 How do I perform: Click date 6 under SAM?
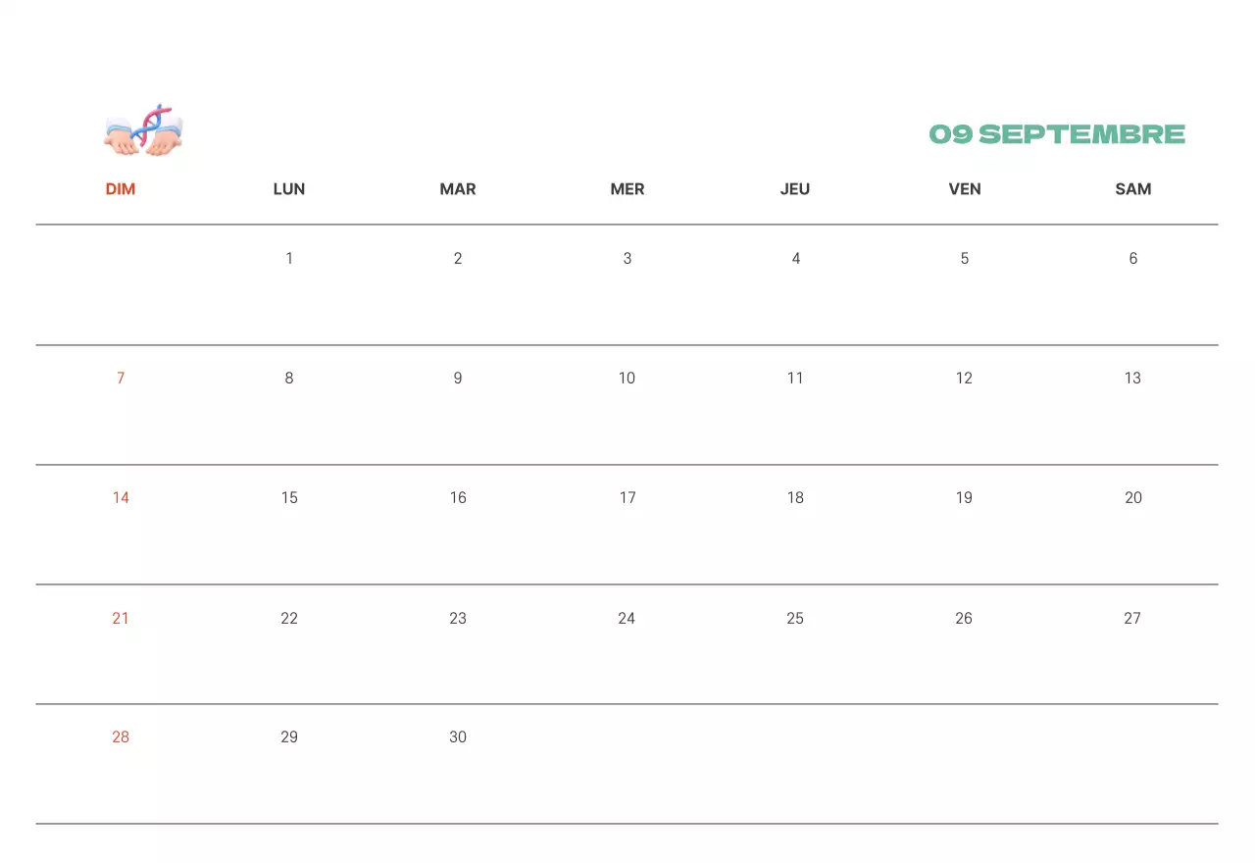1133,259
